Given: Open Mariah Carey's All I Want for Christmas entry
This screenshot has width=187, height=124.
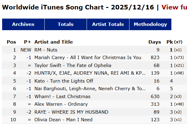Looking at the screenshot, I should coord(88,57).
